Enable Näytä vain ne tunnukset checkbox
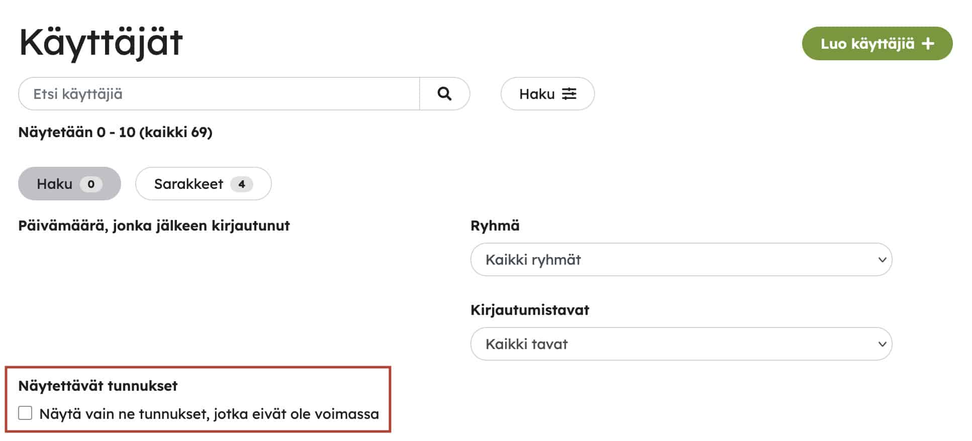 pyautogui.click(x=25, y=413)
